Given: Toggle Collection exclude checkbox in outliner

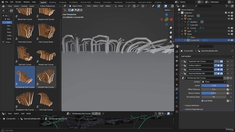Looking at the screenshot, I should tap(226, 13).
